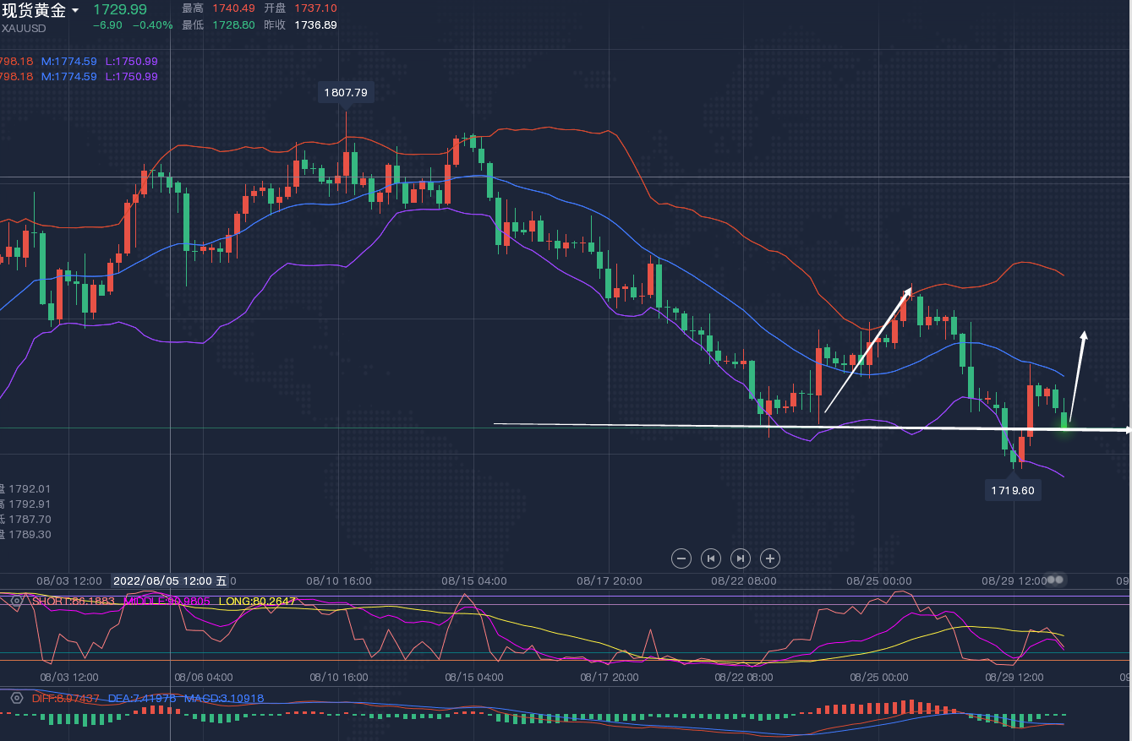
Task: Click the magenta MIDDLE indicator label
Action: pyautogui.click(x=167, y=601)
